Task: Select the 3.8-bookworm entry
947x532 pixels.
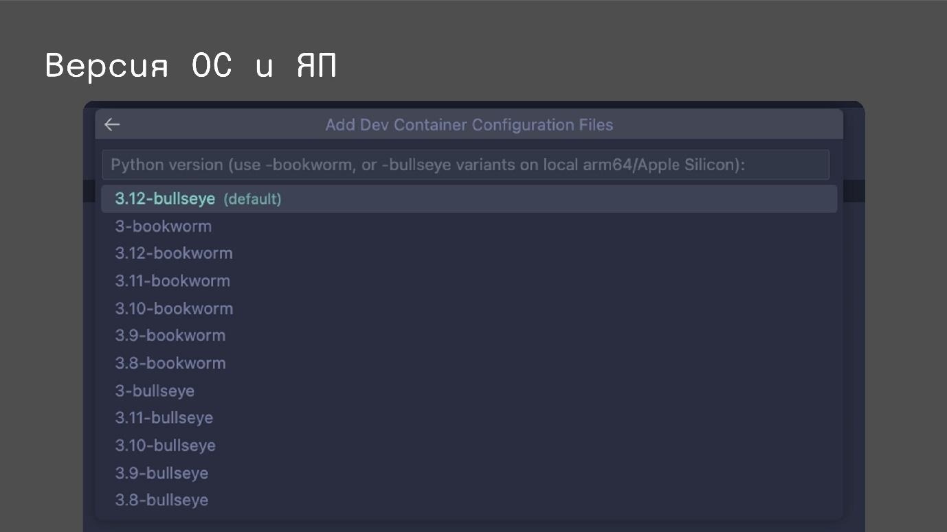Action: (x=170, y=362)
